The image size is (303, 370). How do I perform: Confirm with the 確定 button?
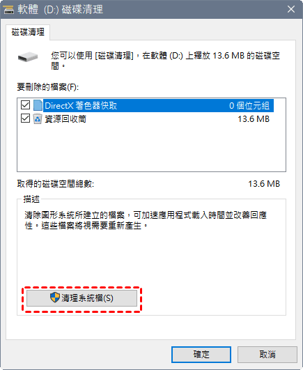(x=201, y=355)
